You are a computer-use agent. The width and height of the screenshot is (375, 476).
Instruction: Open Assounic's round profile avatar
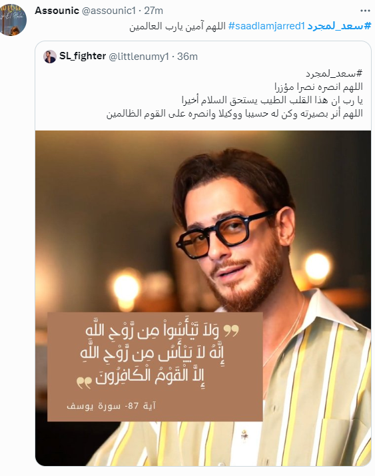[x=12, y=20]
